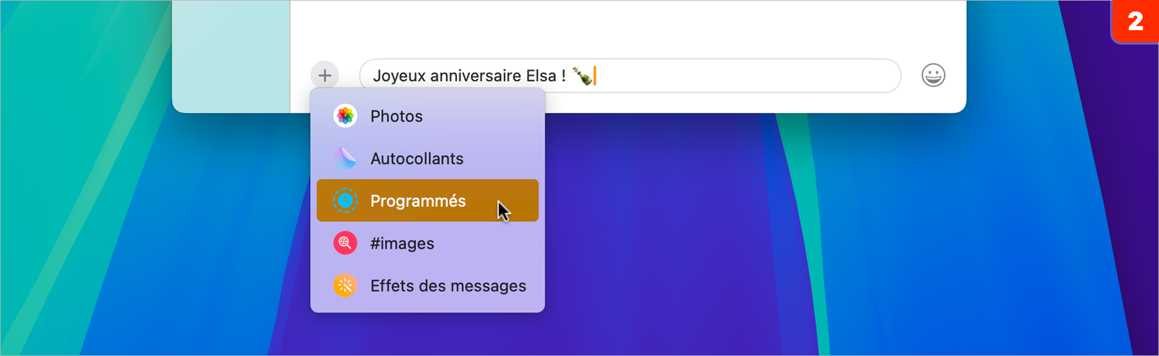Click the Programmés clock icon
This screenshot has width=1159, height=356.
tap(345, 200)
